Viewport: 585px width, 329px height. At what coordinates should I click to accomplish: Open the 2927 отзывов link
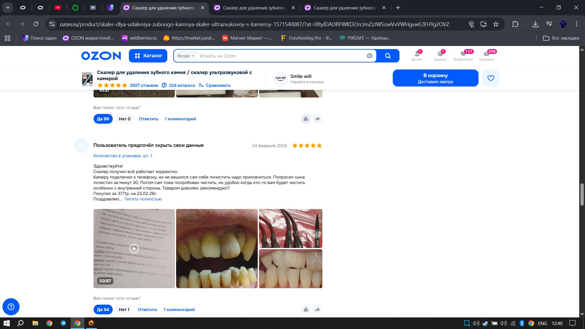[144, 85]
